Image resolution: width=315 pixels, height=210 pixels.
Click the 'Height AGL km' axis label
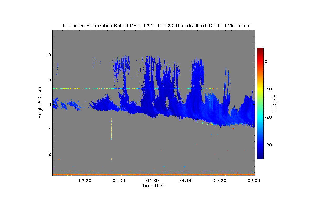click(40, 103)
